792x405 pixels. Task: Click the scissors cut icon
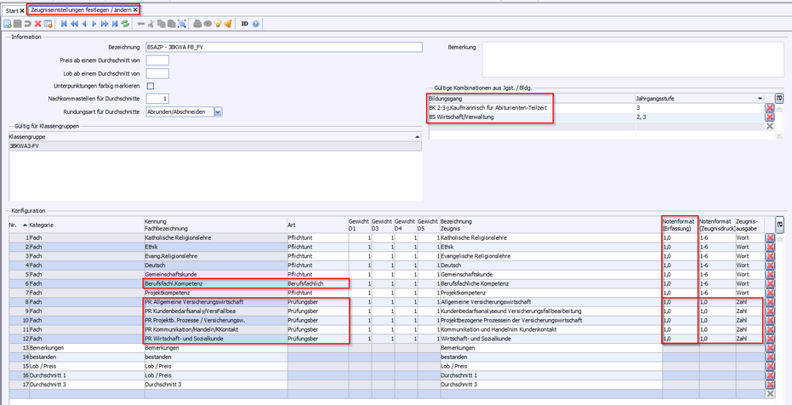pos(151,24)
